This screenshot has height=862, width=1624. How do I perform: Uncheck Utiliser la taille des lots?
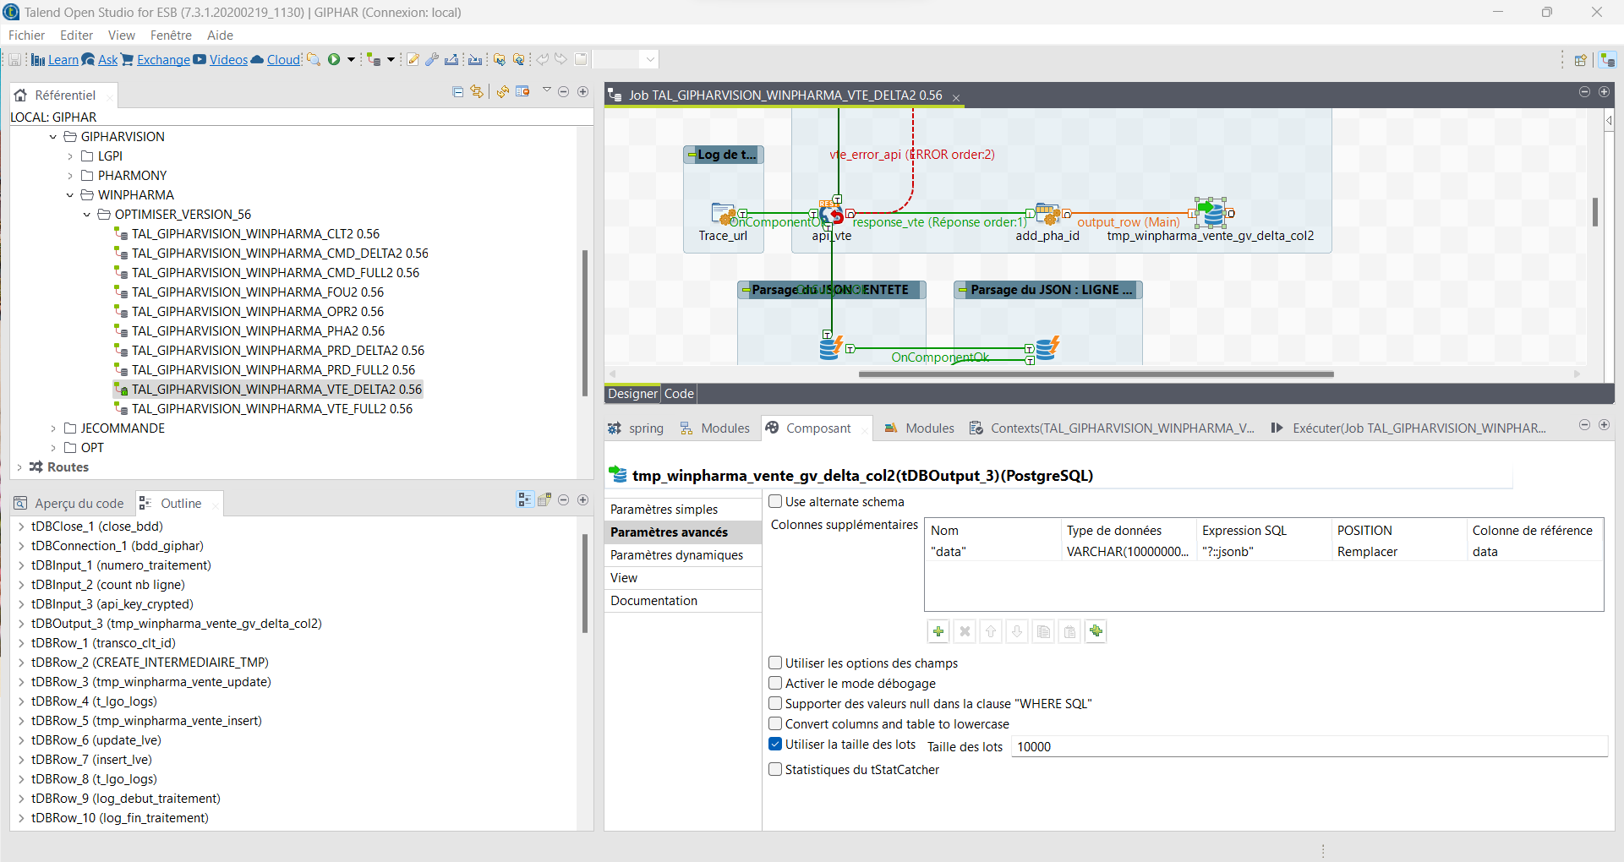coord(775,745)
